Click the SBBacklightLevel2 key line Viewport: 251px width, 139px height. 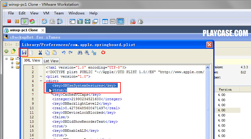82,103
